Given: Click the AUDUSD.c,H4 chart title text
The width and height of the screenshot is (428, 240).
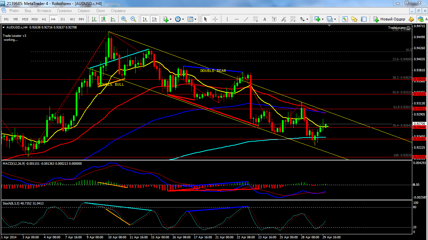Looking at the screenshot, I should click(x=17, y=27).
